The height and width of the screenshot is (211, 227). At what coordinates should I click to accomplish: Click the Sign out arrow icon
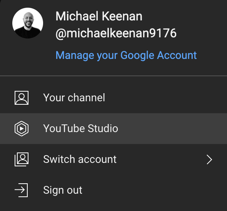(x=21, y=190)
